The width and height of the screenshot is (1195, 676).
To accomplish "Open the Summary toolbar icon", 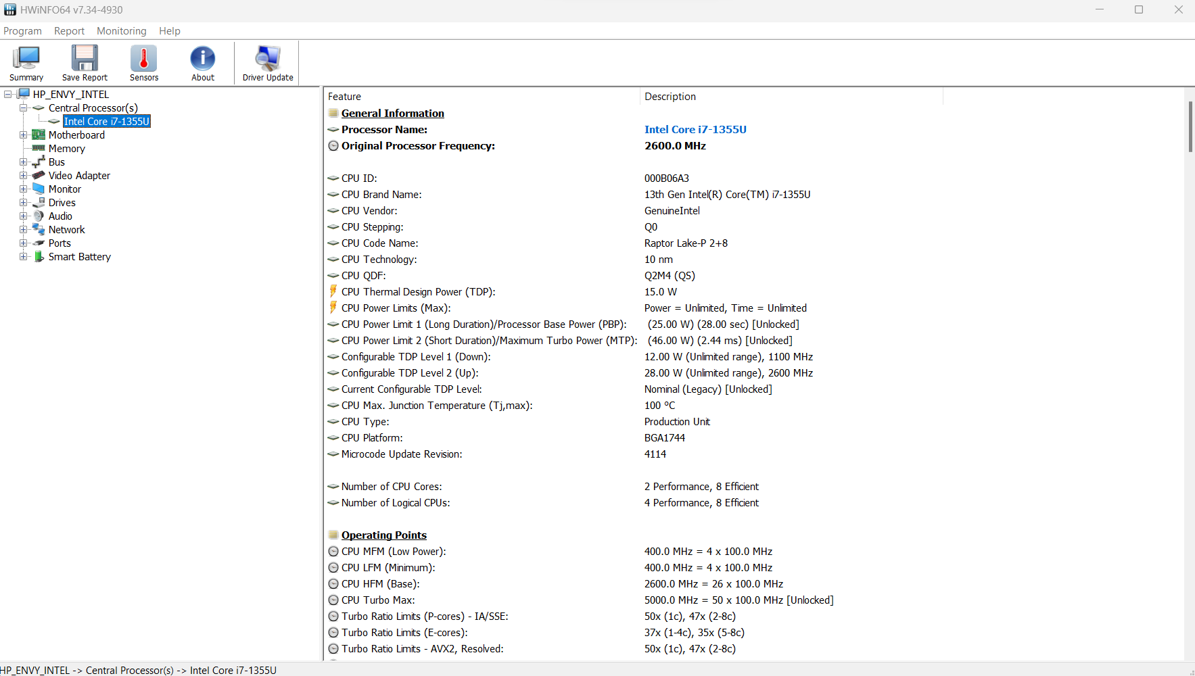I will [26, 59].
